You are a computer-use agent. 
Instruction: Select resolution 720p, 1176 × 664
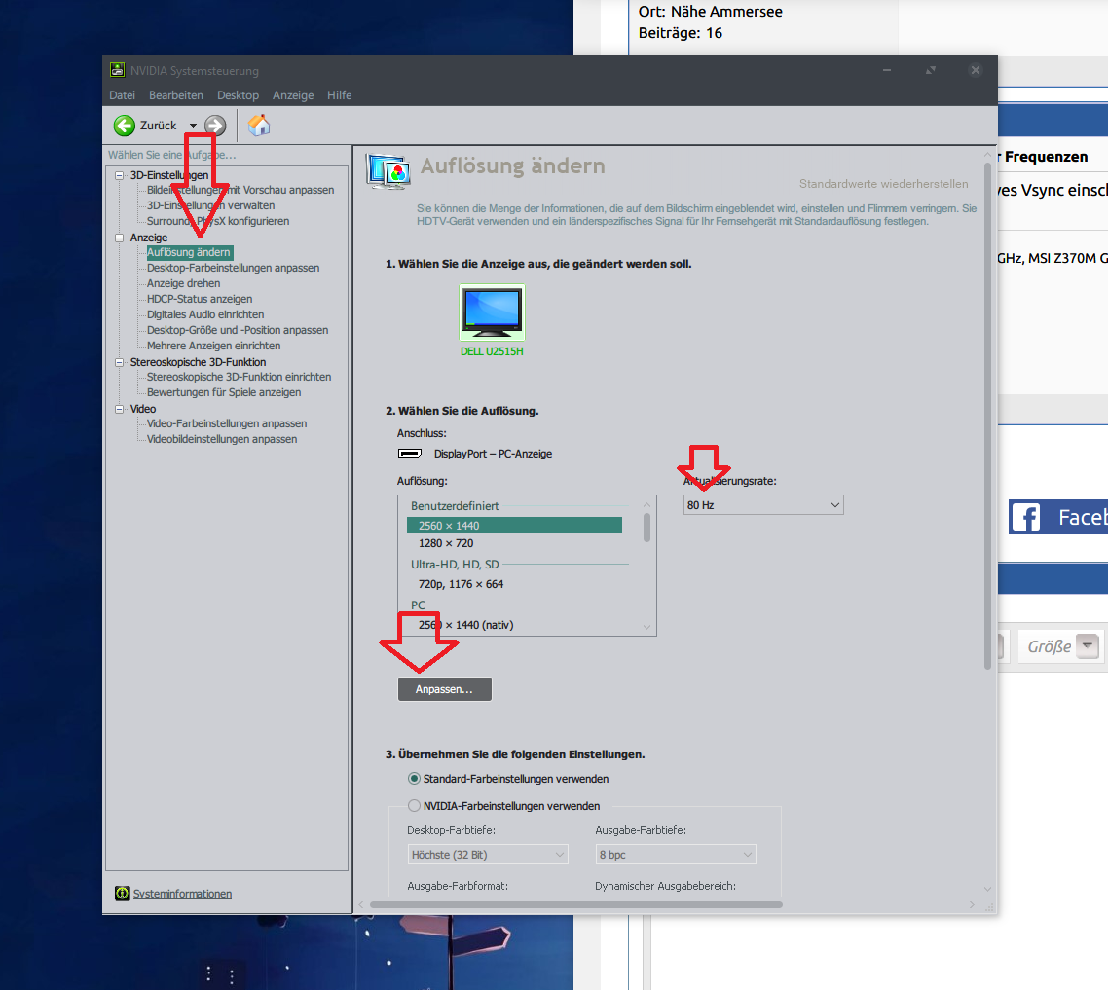point(461,584)
